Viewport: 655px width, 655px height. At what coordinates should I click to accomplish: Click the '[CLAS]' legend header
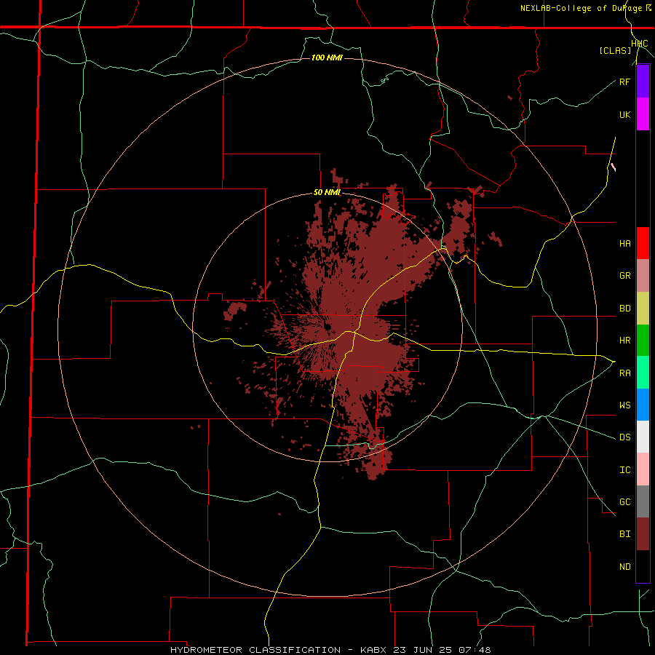(x=615, y=50)
